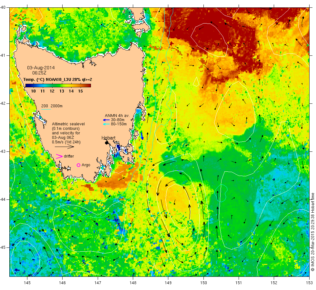Click the 'drifter' legend label

click(x=69, y=156)
